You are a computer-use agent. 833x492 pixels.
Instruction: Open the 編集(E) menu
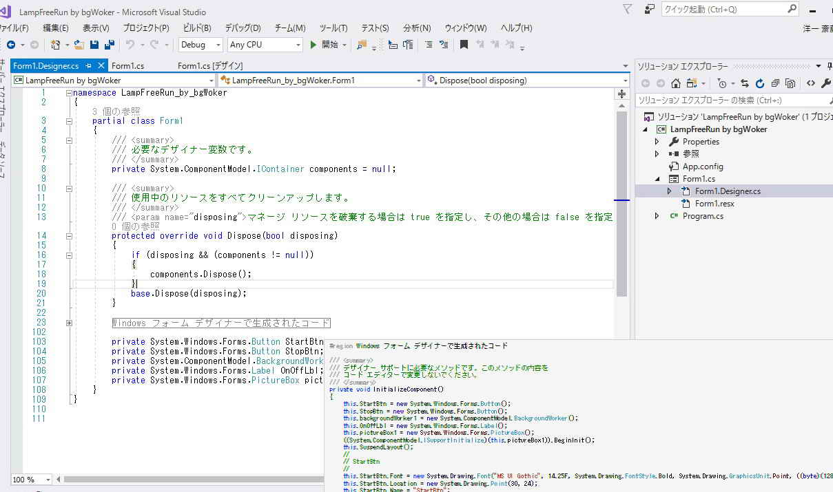pyautogui.click(x=56, y=28)
